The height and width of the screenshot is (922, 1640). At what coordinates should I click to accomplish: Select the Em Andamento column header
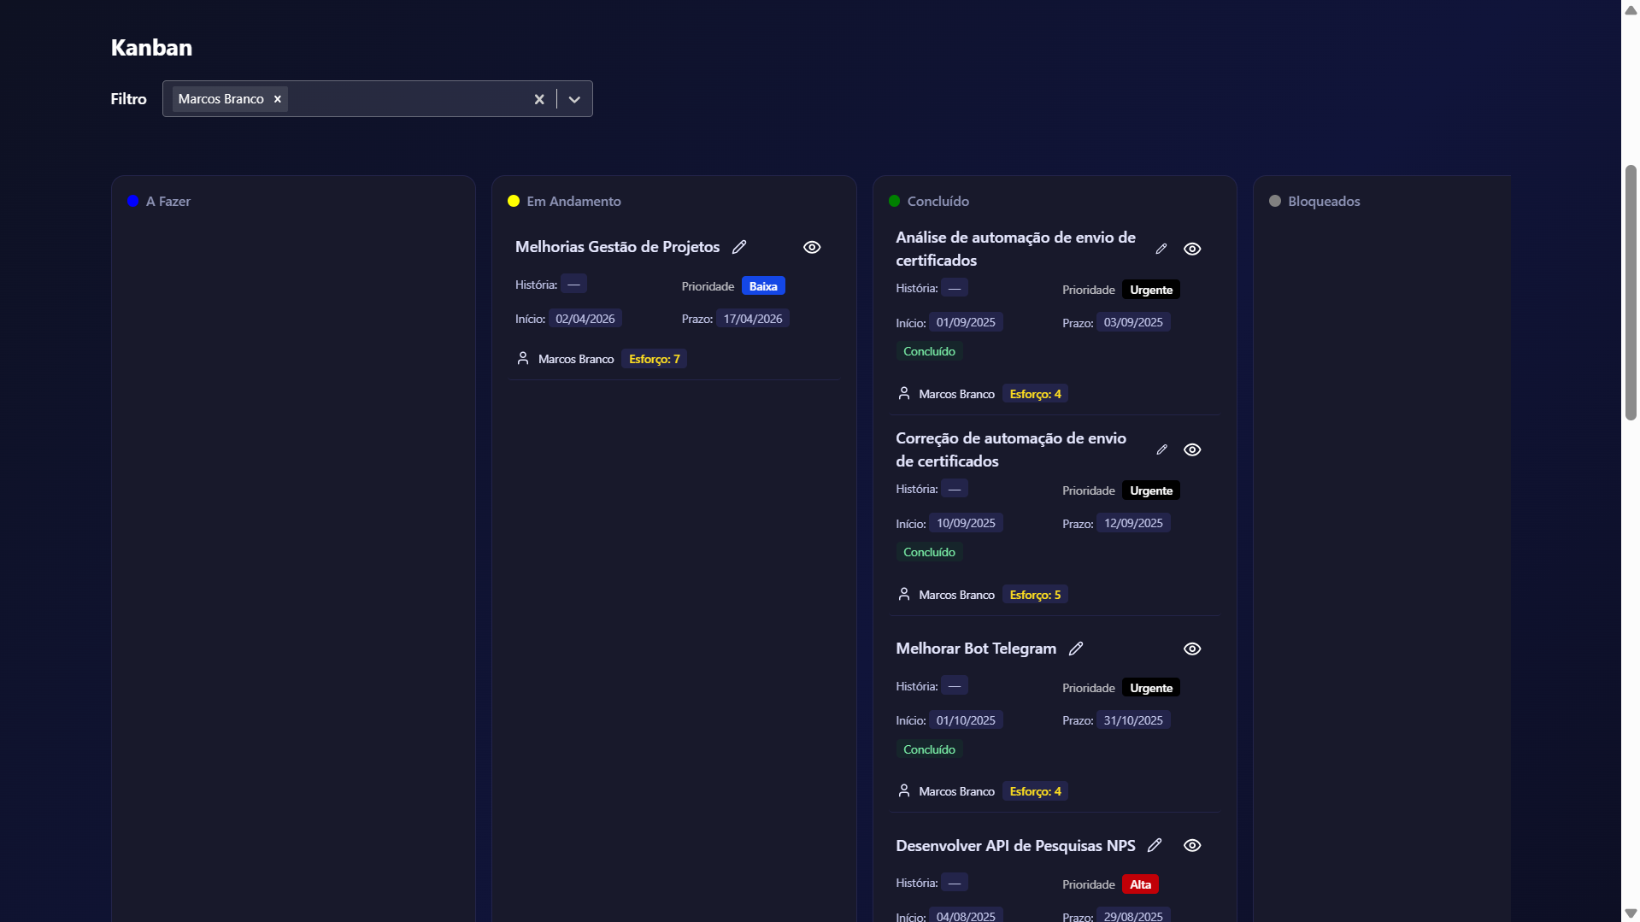click(x=573, y=202)
